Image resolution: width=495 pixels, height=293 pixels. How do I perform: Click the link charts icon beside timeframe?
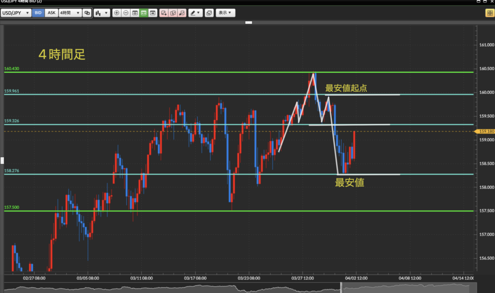[x=87, y=13]
